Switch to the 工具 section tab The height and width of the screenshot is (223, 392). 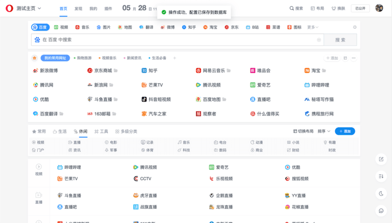[101, 131]
